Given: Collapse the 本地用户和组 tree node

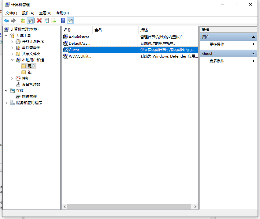Looking at the screenshot, I should [12, 60].
